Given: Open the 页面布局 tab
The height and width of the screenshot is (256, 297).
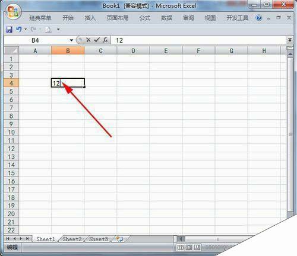Looking at the screenshot, I should 118,18.
